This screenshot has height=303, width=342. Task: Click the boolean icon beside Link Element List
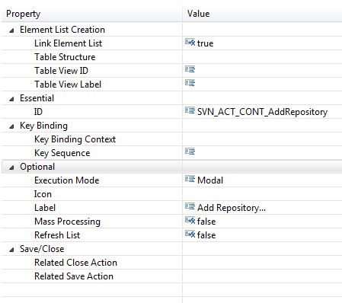(190, 43)
